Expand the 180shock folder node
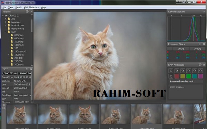Screen dimensions: 207x129 9,54
